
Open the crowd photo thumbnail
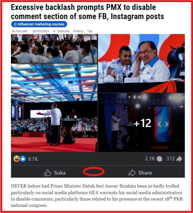(x=54, y=49)
